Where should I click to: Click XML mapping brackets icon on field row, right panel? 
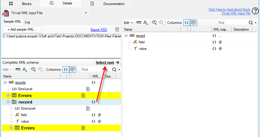pos(214,42)
